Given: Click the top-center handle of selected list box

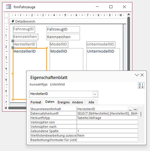Looking at the screenshot, I should pyautogui.click(x=29, y=48).
